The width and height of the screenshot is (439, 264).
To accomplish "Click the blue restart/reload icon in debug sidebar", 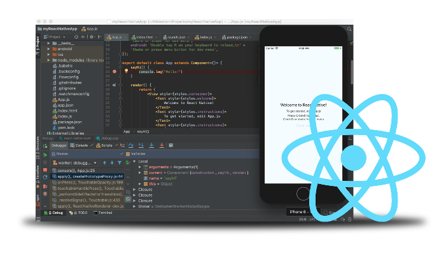I will coord(45,178).
